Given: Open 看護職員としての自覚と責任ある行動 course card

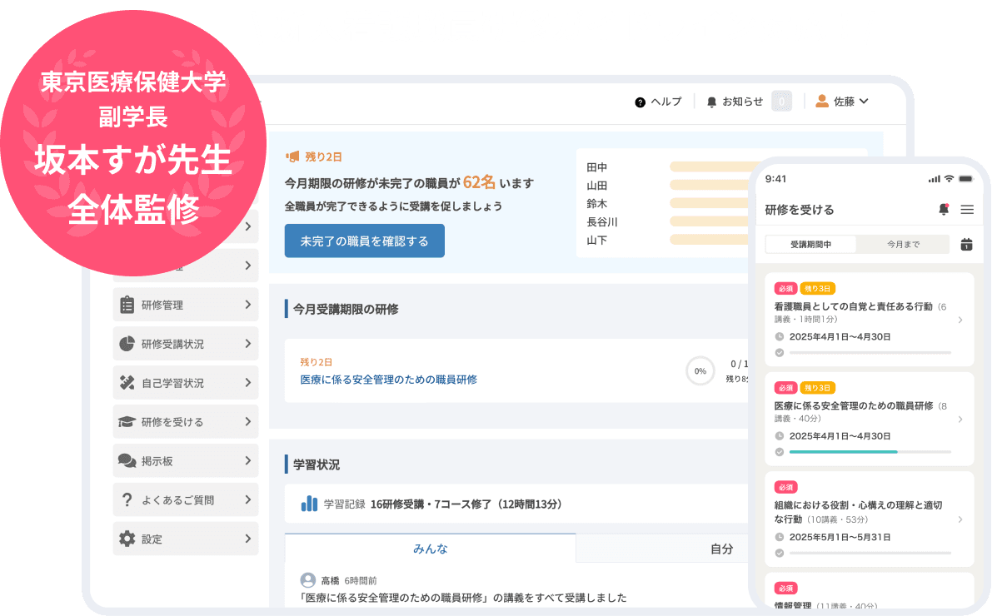Looking at the screenshot, I should click(869, 320).
